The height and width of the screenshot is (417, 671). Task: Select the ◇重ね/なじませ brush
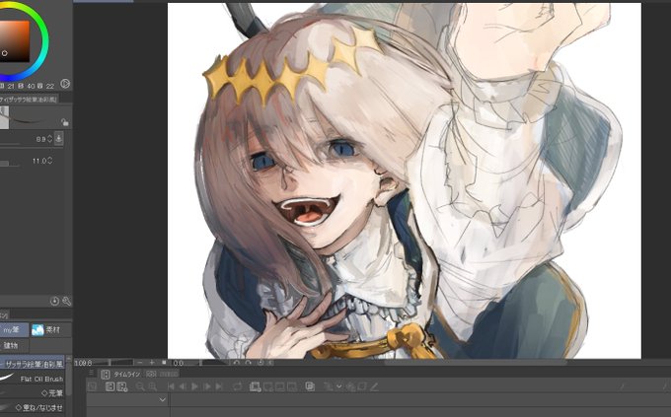(33, 407)
